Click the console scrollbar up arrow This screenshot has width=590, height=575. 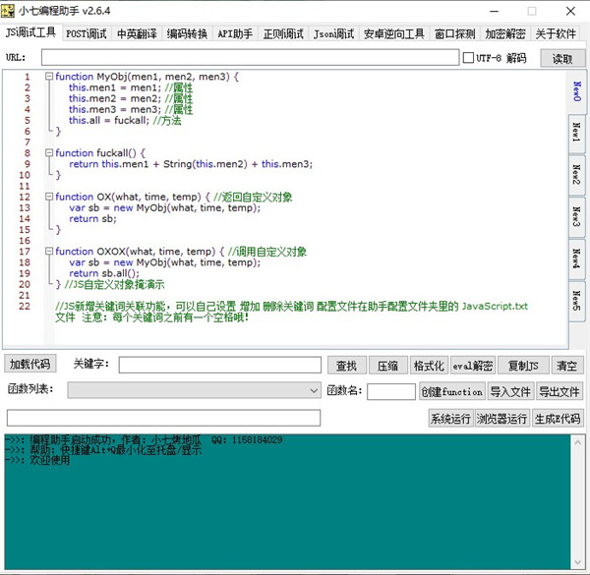point(578,442)
